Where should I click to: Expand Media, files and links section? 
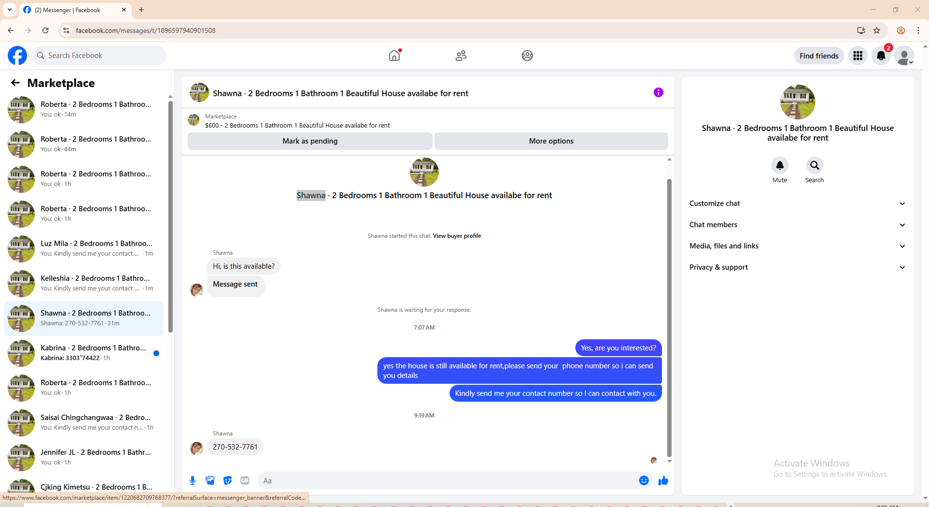coord(797,246)
